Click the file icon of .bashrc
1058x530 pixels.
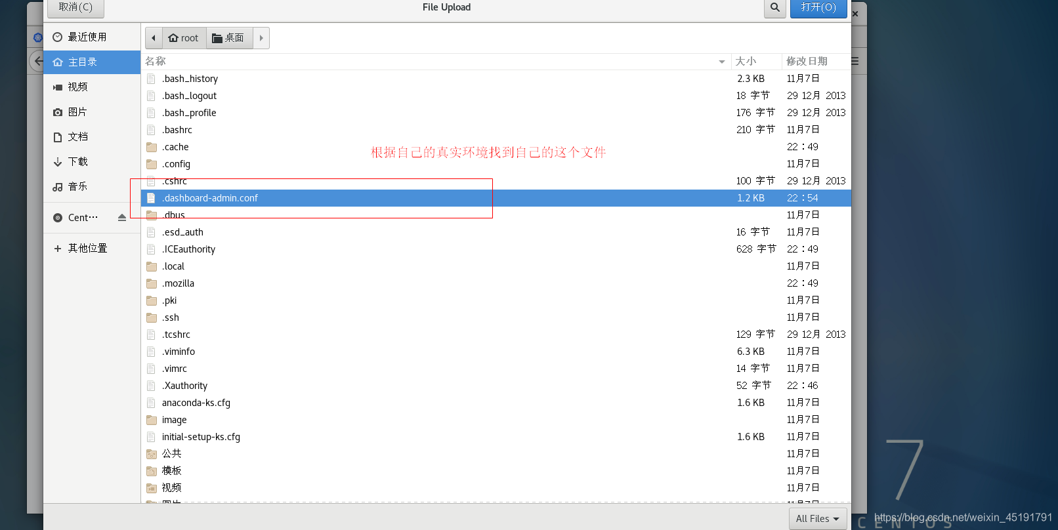tap(151, 130)
